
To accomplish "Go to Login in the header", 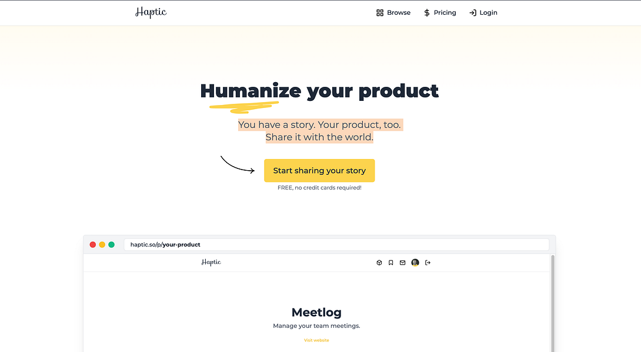I will point(483,13).
